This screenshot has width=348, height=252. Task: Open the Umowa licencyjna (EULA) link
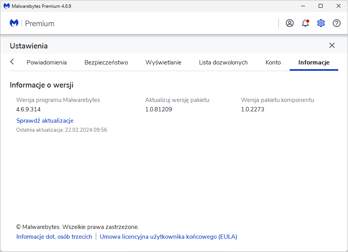point(168,237)
